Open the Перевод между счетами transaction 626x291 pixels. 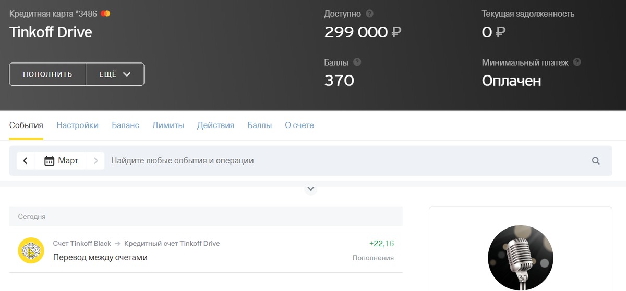(206, 250)
